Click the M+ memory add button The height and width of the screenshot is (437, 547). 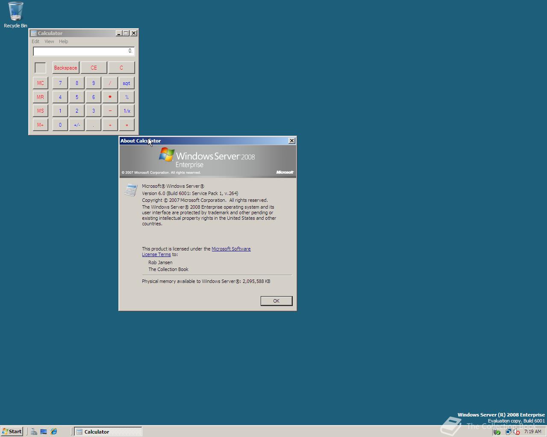point(41,125)
